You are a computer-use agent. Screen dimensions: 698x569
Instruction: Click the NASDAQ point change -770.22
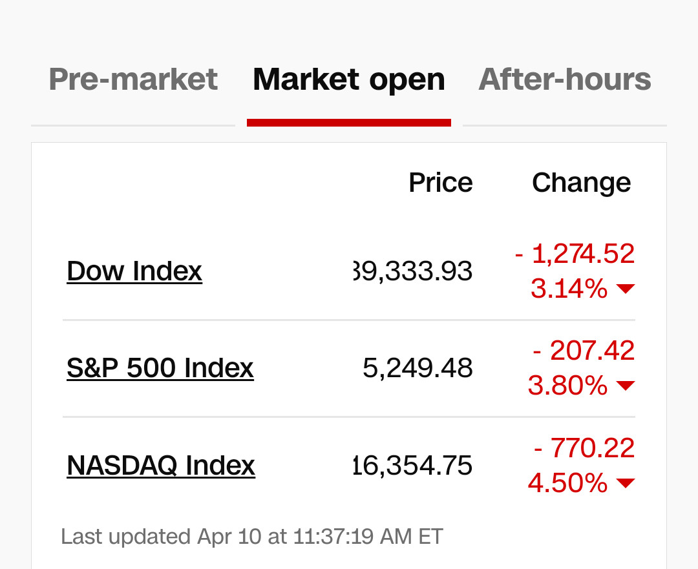pos(584,448)
